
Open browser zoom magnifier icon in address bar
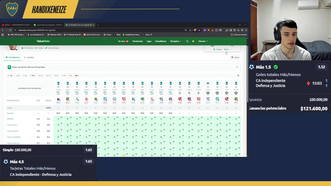[x=186, y=30]
